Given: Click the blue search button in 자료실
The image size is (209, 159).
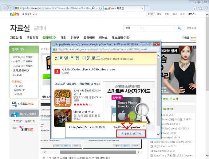Looking at the screenshot, I should 179,28.
